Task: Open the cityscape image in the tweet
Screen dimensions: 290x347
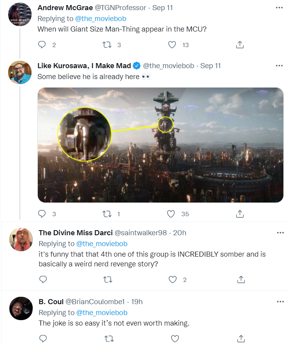Action: (160, 145)
